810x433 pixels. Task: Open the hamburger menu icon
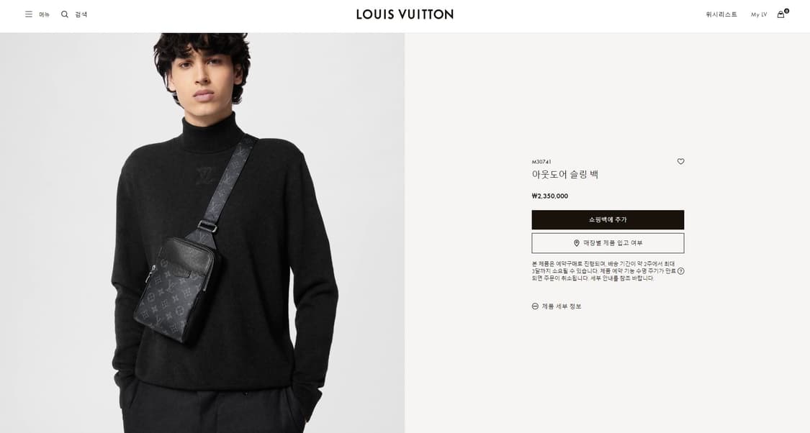point(28,14)
